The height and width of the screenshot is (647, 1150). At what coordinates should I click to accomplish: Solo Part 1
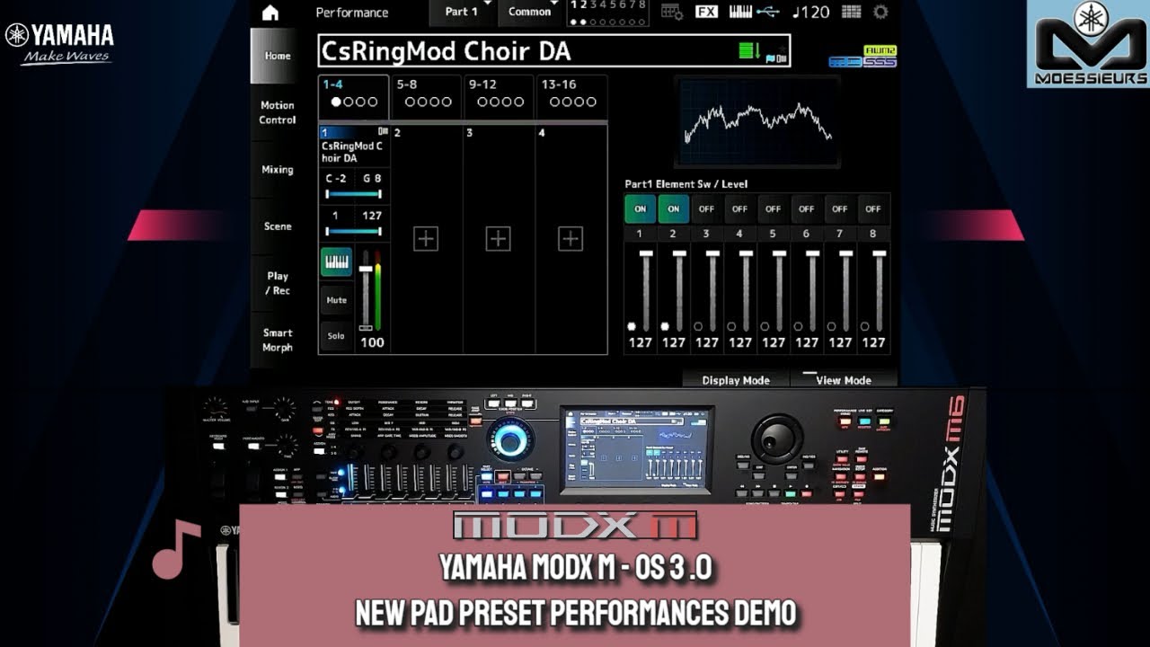pos(337,336)
